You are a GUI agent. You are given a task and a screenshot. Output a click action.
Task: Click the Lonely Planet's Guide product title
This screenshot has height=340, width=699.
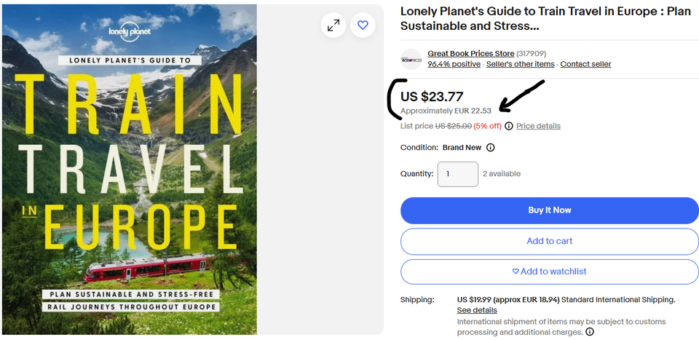(545, 19)
